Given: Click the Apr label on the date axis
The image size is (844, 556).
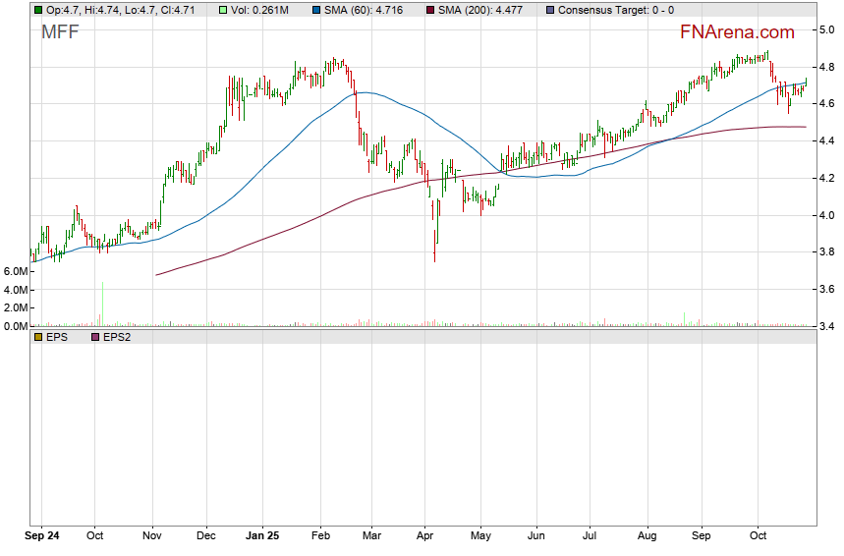Looking at the screenshot, I should click(x=424, y=538).
